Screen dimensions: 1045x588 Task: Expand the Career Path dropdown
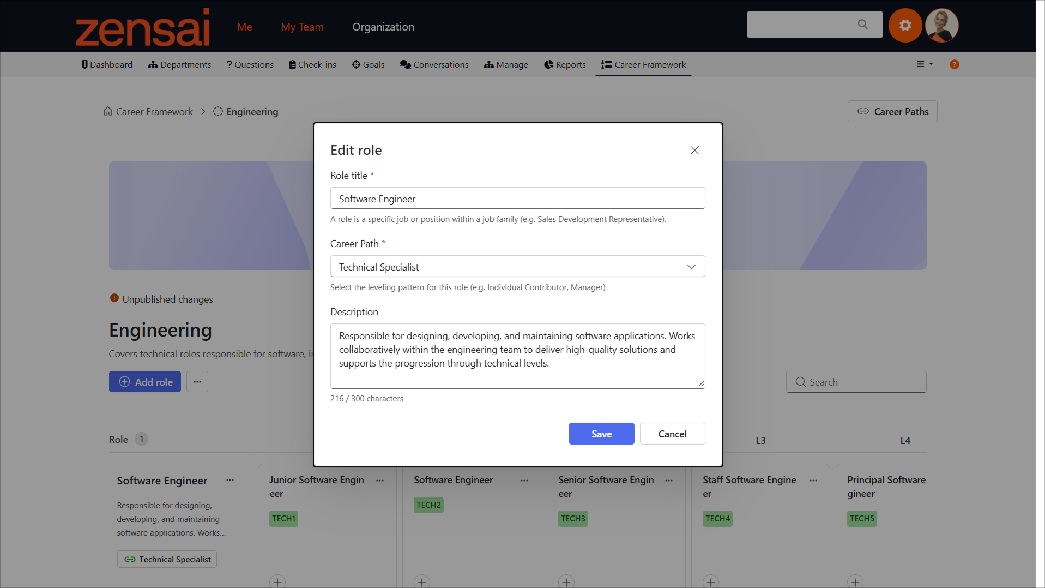[x=517, y=267]
